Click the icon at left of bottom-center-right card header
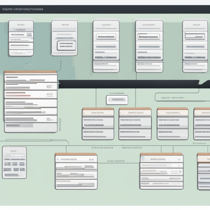The width and height of the screenshot is (210, 210). (x=143, y=159)
